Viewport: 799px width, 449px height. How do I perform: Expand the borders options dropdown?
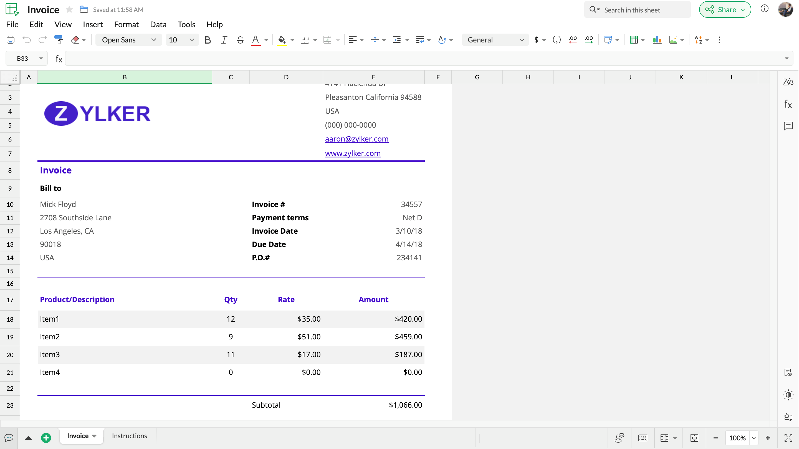click(x=316, y=40)
